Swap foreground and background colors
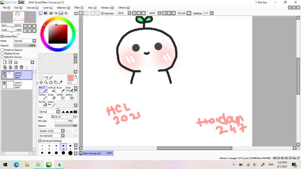301x169 pixels. [76, 77]
